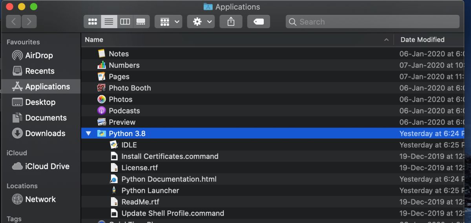Select the Python Documentation.html file name
Screen dimensions: 471x223
coord(169,179)
